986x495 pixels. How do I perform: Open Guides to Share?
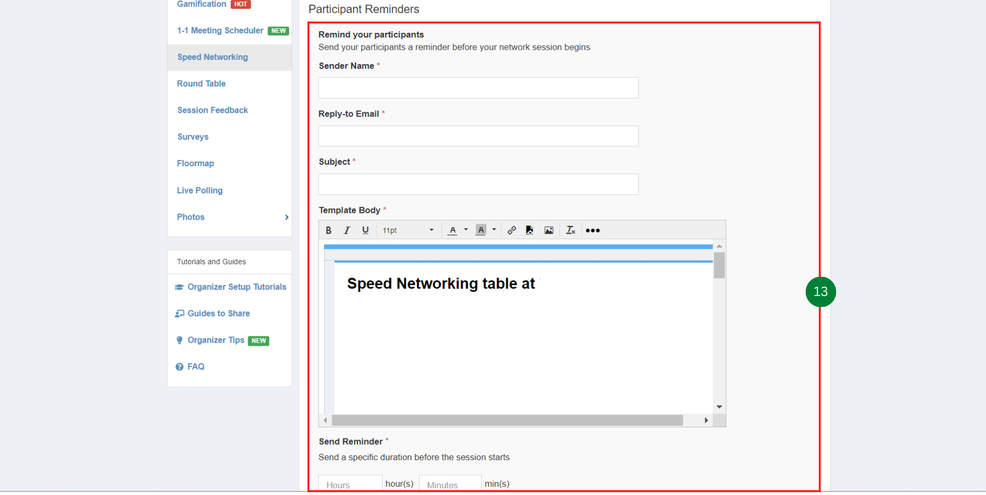(x=218, y=313)
